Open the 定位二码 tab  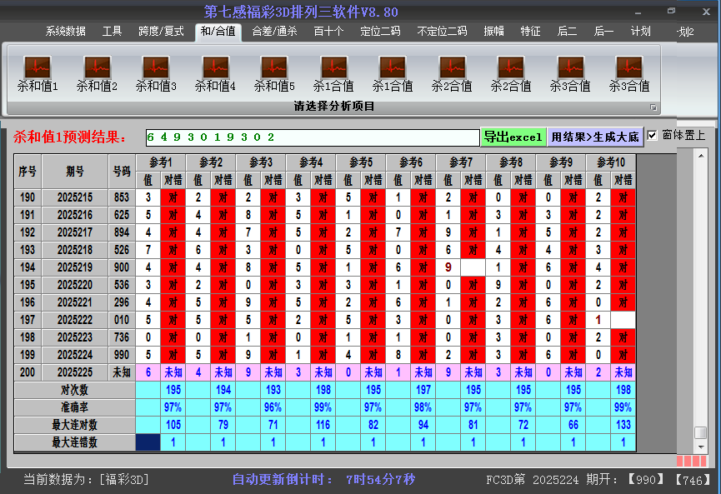tap(380, 32)
